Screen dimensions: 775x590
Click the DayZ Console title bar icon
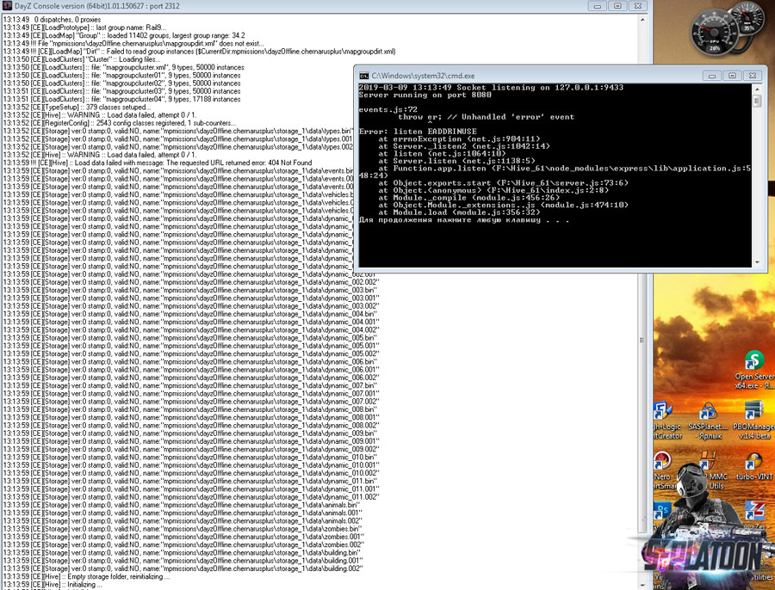[x=7, y=6]
